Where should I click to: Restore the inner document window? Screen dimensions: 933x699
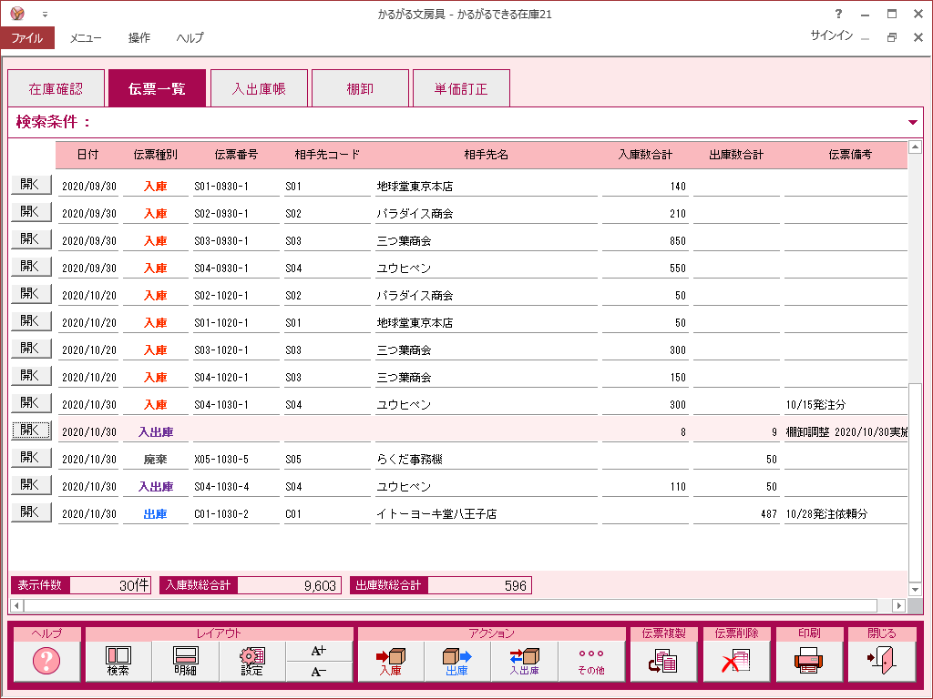click(x=891, y=36)
